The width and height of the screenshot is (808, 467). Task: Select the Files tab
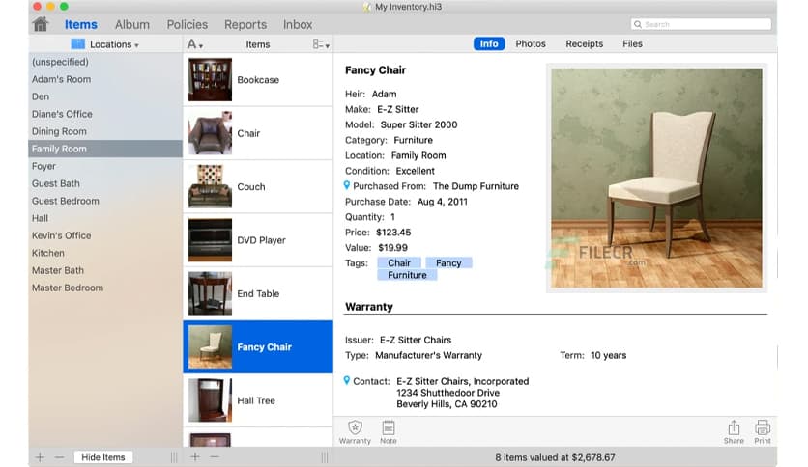click(632, 43)
